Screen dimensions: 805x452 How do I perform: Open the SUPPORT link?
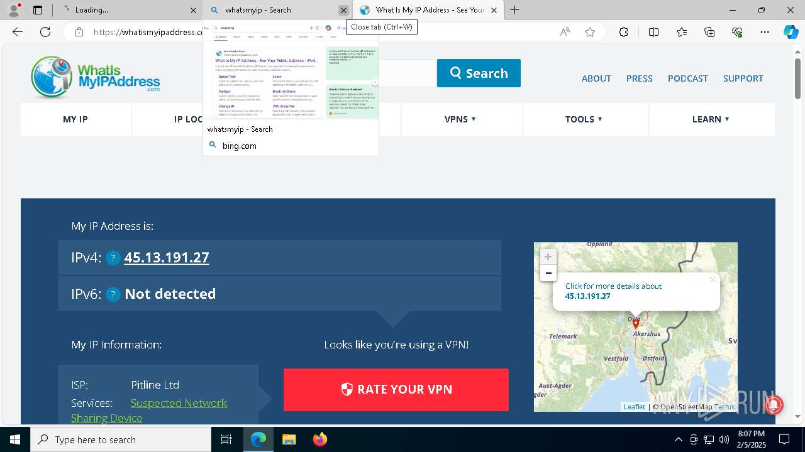point(743,78)
